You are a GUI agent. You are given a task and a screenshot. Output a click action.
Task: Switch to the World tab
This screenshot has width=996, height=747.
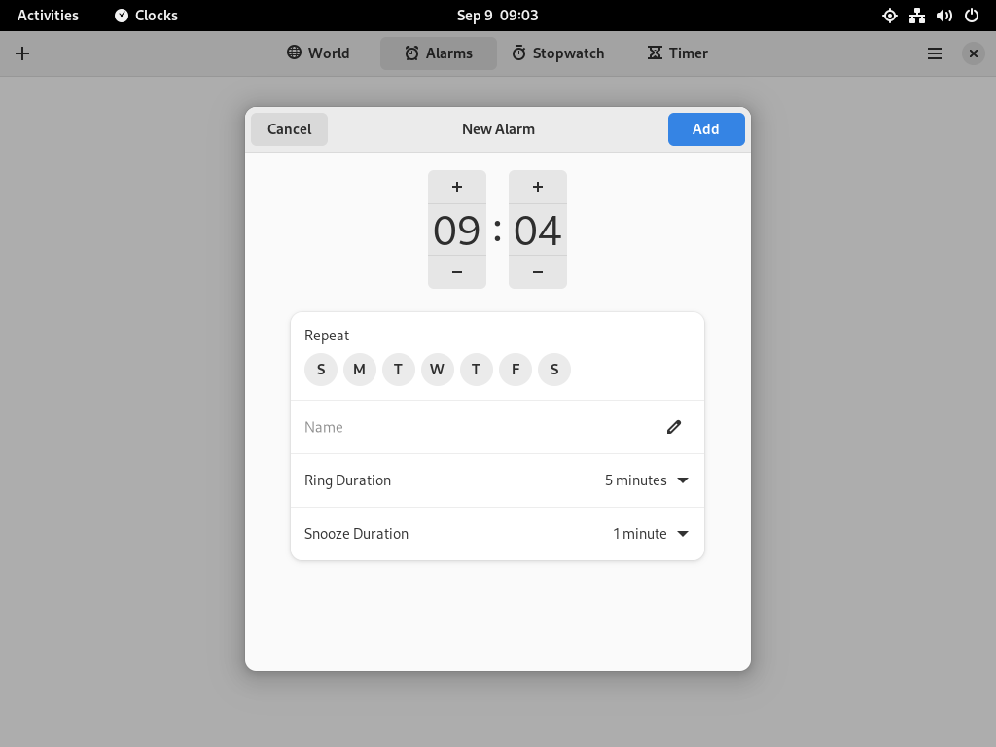point(318,53)
